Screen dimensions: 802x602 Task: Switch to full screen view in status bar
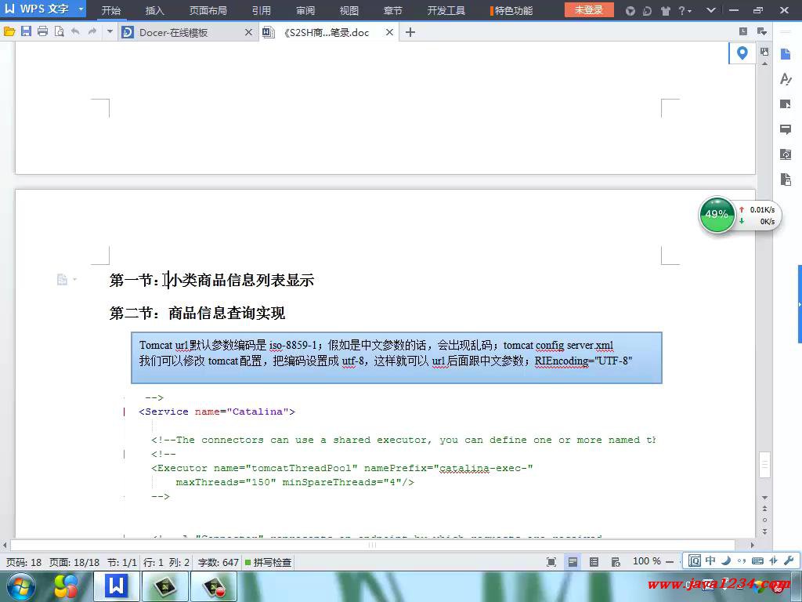[551, 562]
